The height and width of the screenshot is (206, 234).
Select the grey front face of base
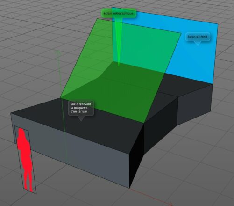[70, 150]
